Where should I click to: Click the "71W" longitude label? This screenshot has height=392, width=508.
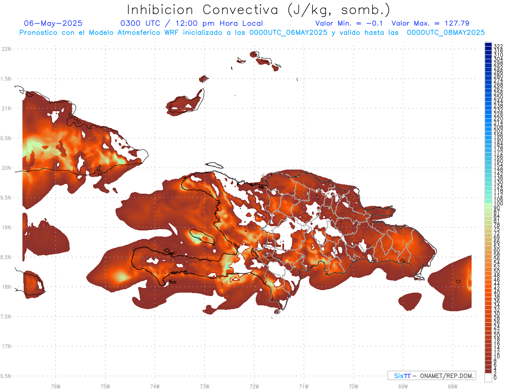(x=304, y=387)
